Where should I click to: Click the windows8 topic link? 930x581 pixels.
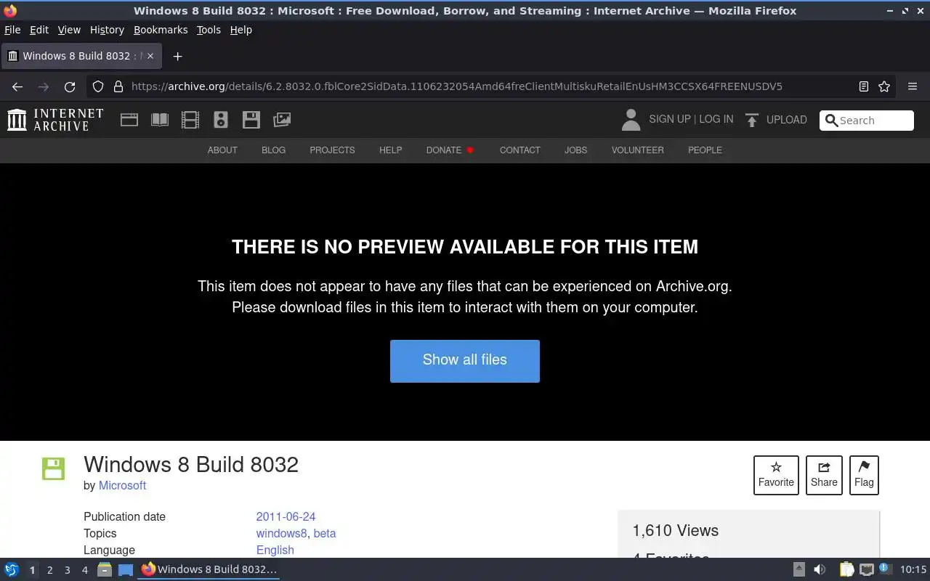click(x=281, y=534)
